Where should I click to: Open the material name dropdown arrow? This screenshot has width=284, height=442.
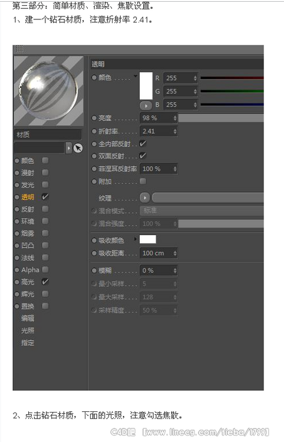69,148
